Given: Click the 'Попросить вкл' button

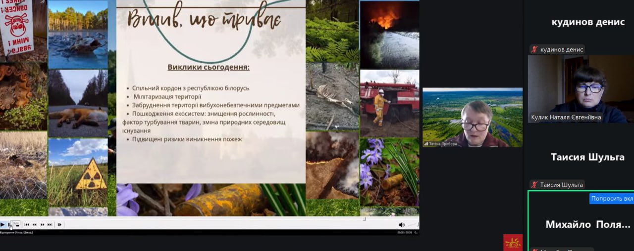Looking at the screenshot, I should tap(612, 199).
